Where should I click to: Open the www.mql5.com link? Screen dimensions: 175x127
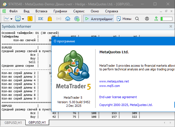point(110,86)
